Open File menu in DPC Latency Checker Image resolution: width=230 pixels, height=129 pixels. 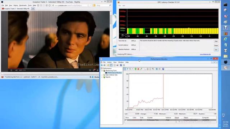point(120,6)
